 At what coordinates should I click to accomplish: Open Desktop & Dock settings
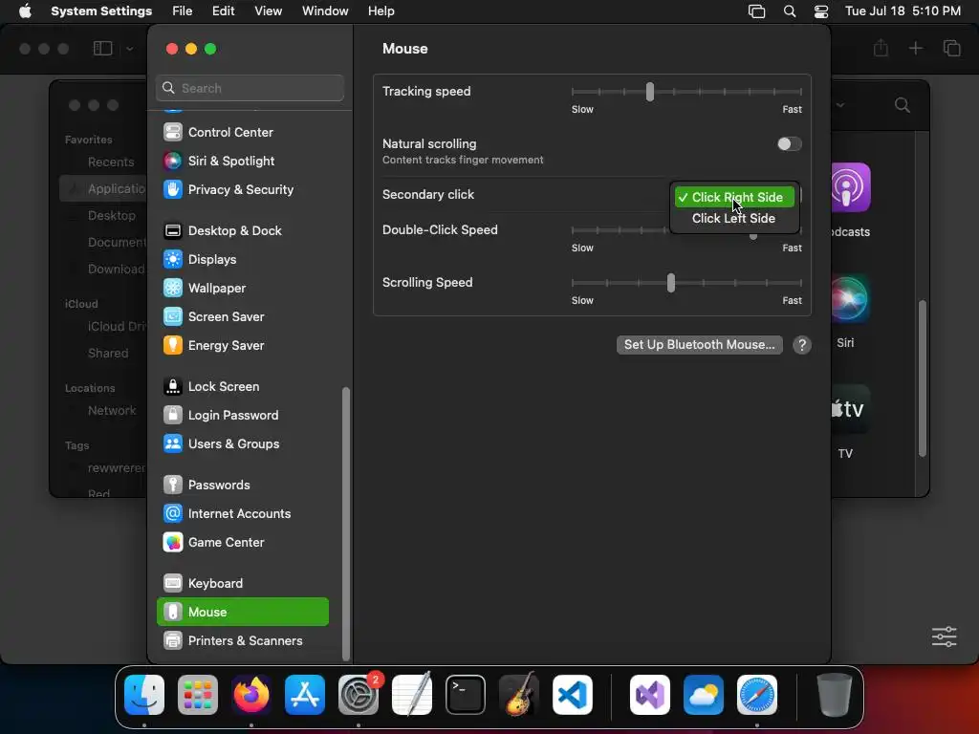point(242,231)
